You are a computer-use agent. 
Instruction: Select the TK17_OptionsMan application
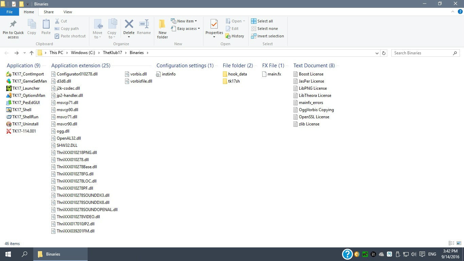26,95
